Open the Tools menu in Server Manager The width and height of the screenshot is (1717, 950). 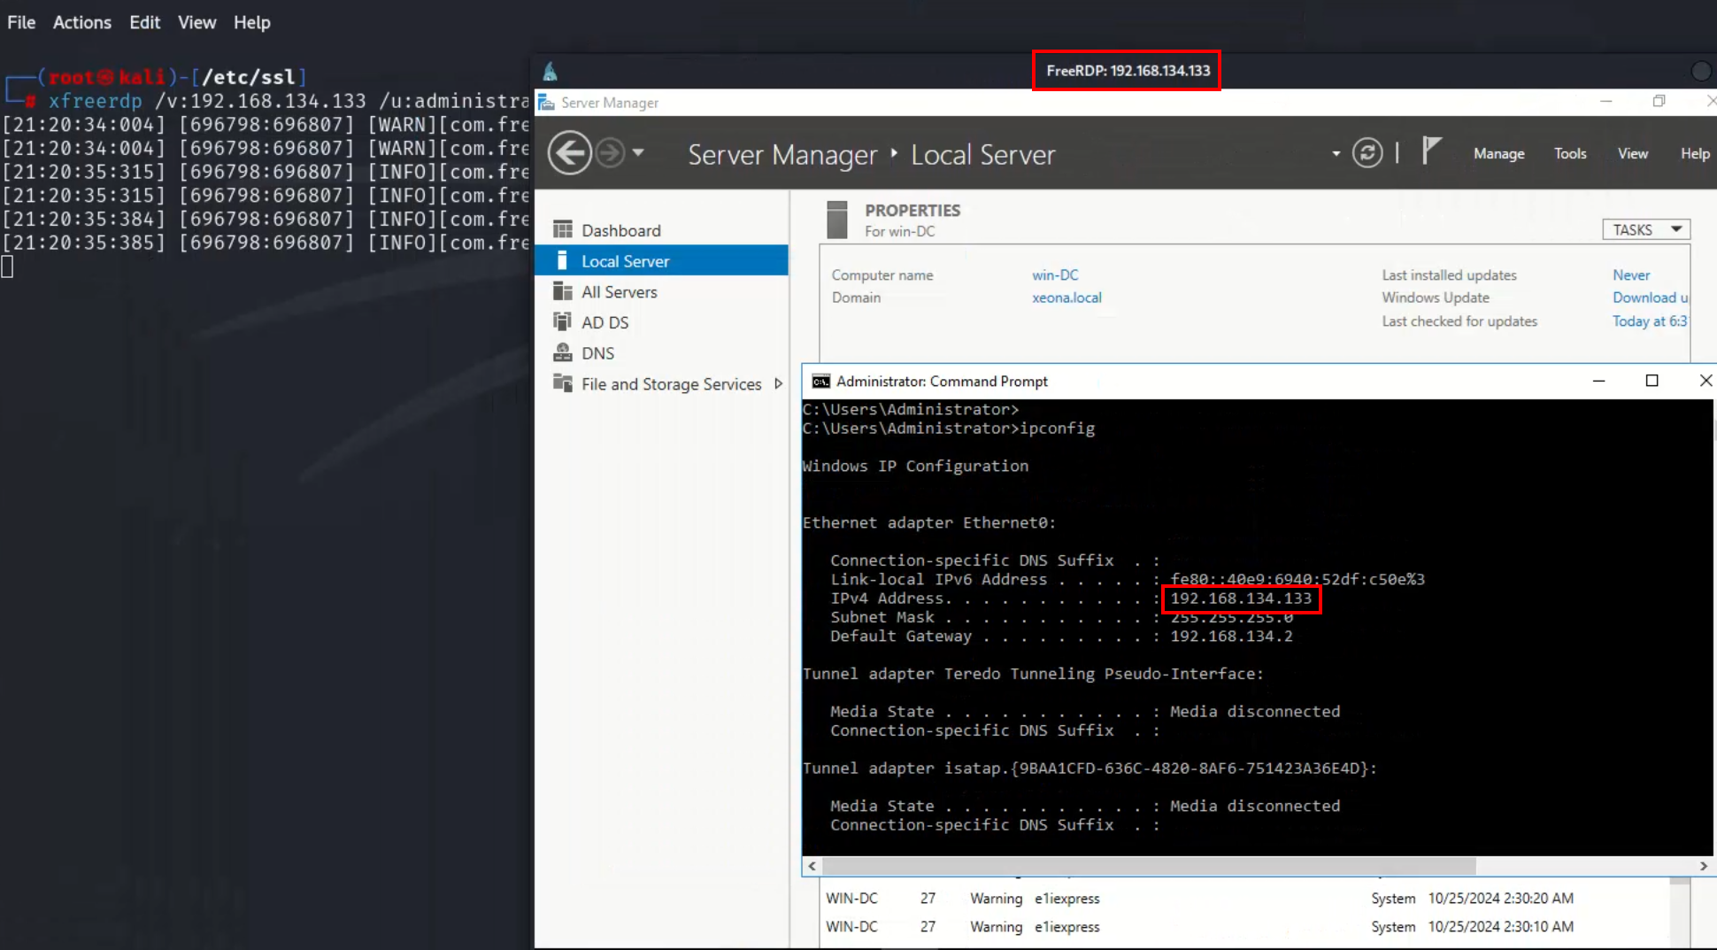tap(1570, 153)
